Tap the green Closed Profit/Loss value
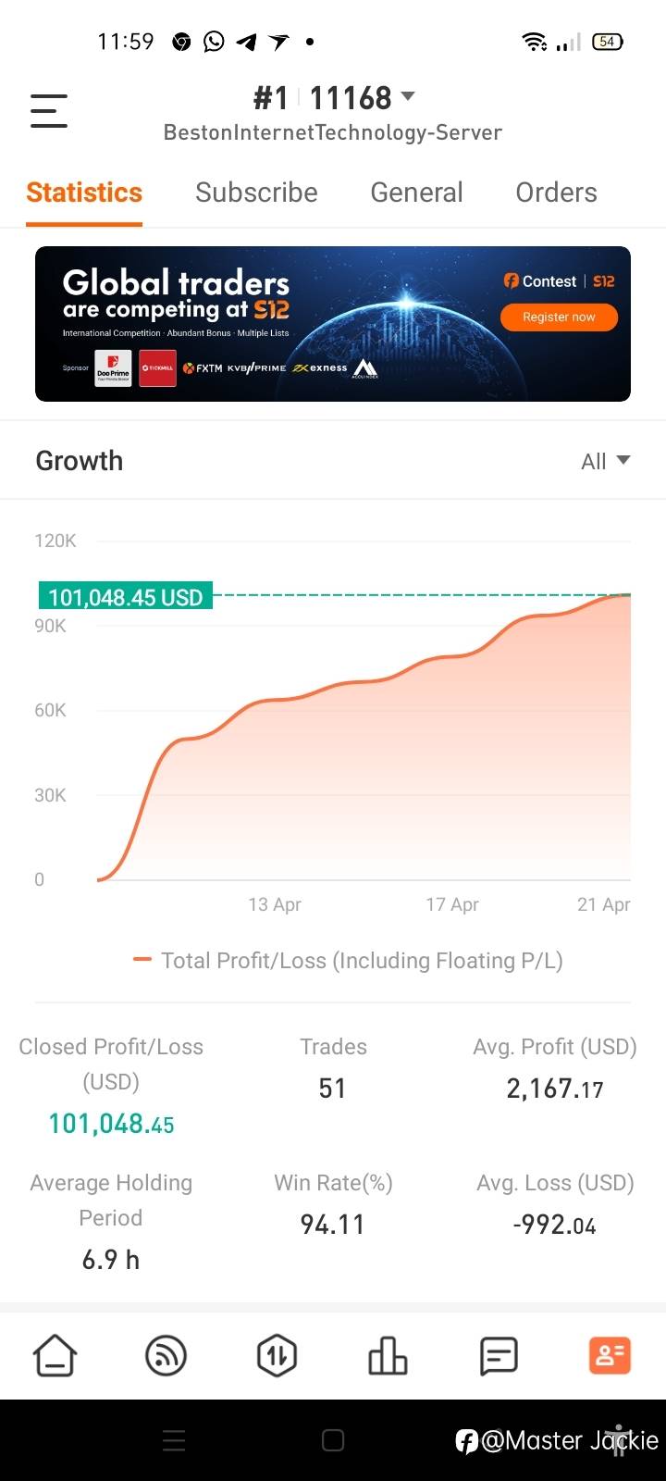This screenshot has width=666, height=1481. coord(111,1124)
